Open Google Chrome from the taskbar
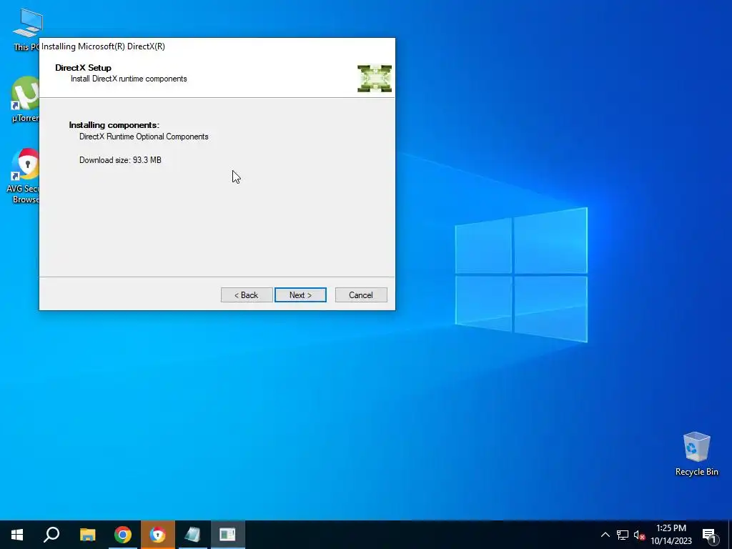732x549 pixels. point(123,535)
